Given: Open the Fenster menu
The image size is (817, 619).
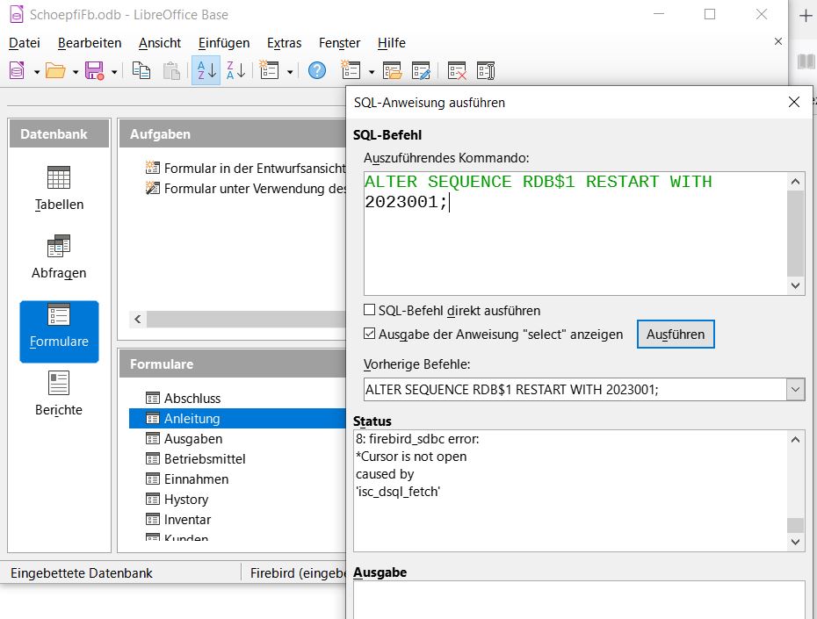Looking at the screenshot, I should [339, 43].
